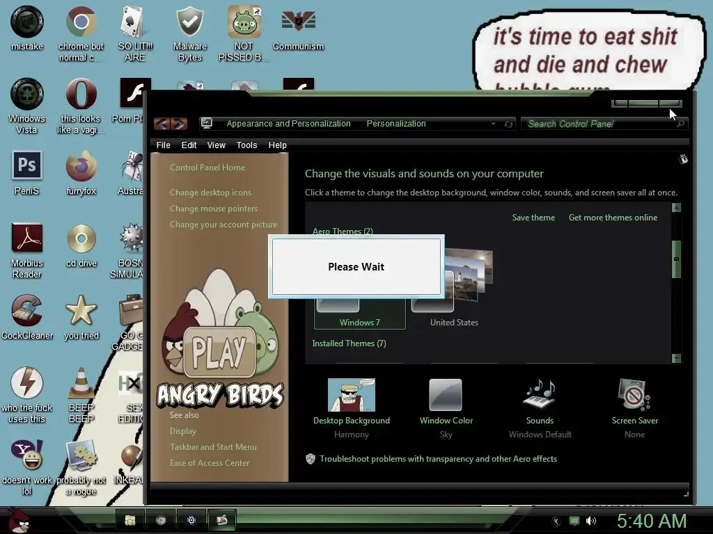Click the refresh icon in address bar
713x534 pixels.
[508, 124]
